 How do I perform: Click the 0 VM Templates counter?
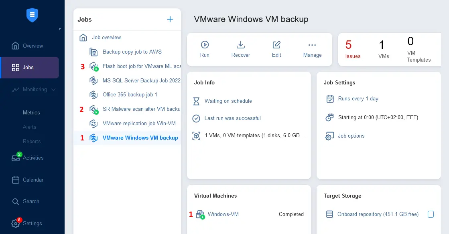click(419, 49)
